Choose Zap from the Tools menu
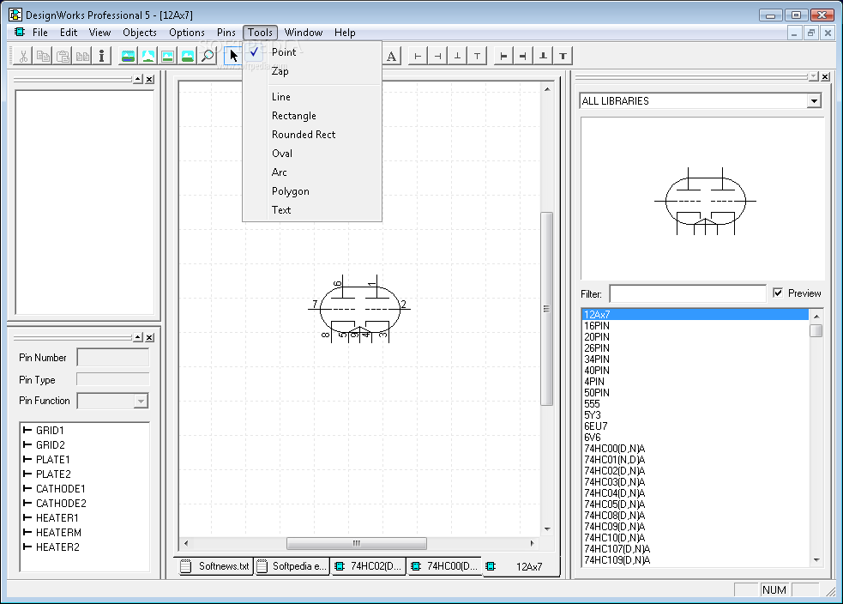 312,71
